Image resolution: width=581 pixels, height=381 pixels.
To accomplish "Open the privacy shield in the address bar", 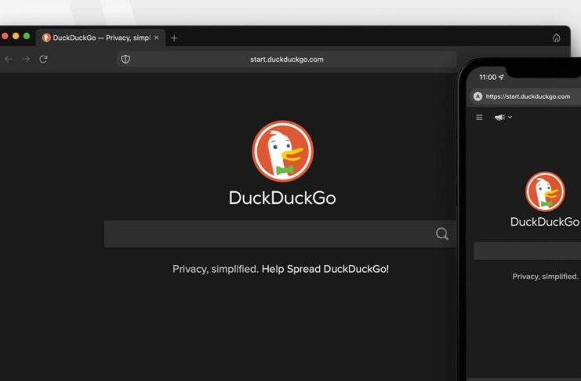I will point(125,59).
